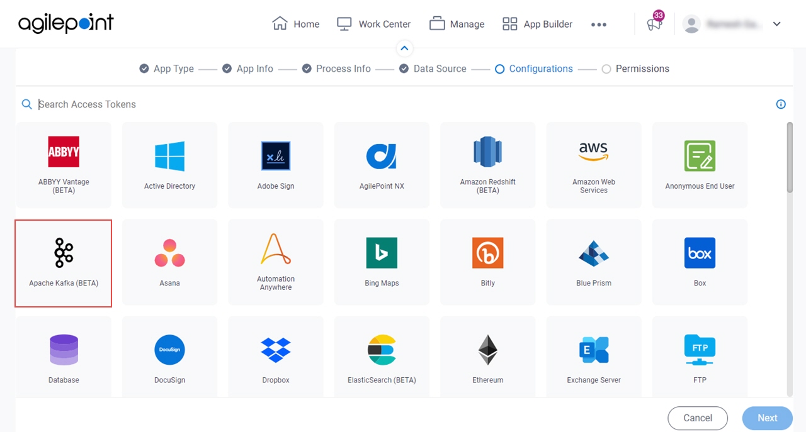The height and width of the screenshot is (432, 806).
Task: Open the Home menu
Action: [x=296, y=24]
